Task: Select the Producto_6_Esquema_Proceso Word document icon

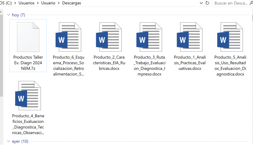Action: pyautogui.click(x=69, y=37)
